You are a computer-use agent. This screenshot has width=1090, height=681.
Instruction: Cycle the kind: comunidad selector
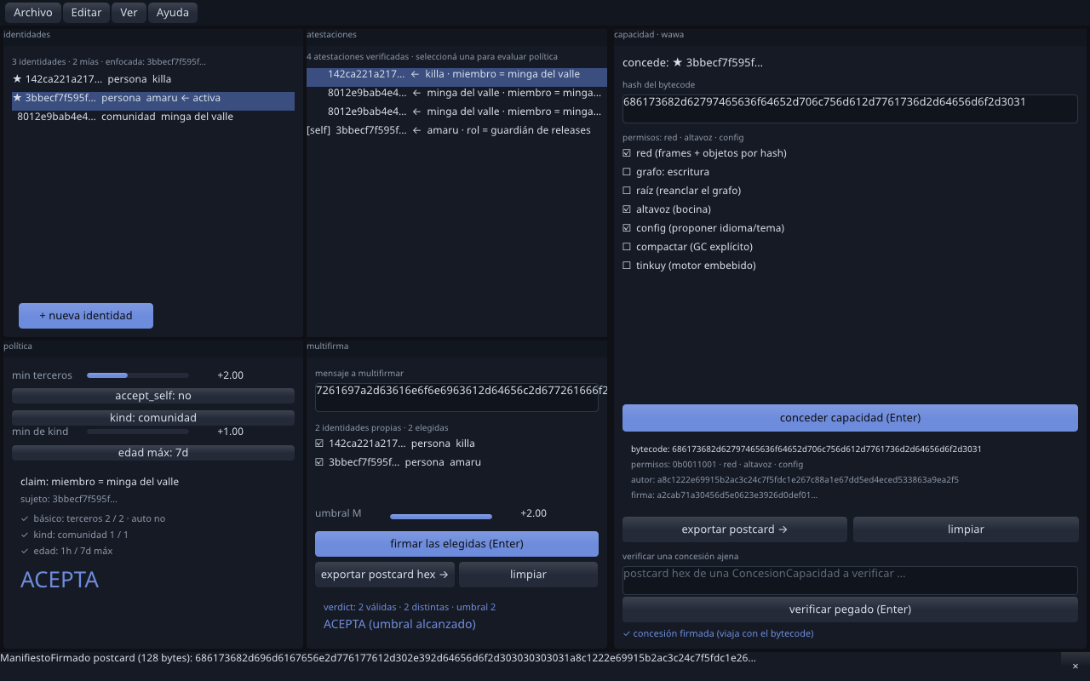point(153,418)
